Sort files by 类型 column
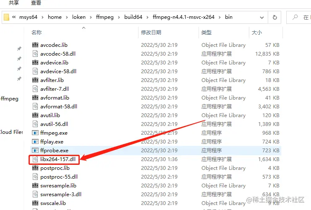Image resolution: width=311 pixels, height=210 pixels. [206, 33]
